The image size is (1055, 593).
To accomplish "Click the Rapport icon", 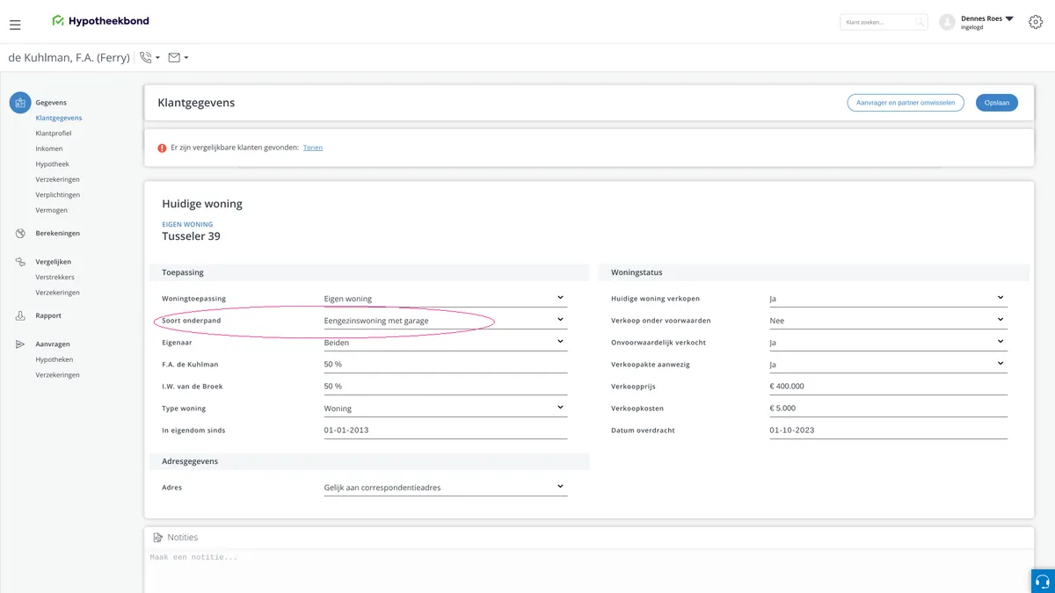I will [x=20, y=315].
